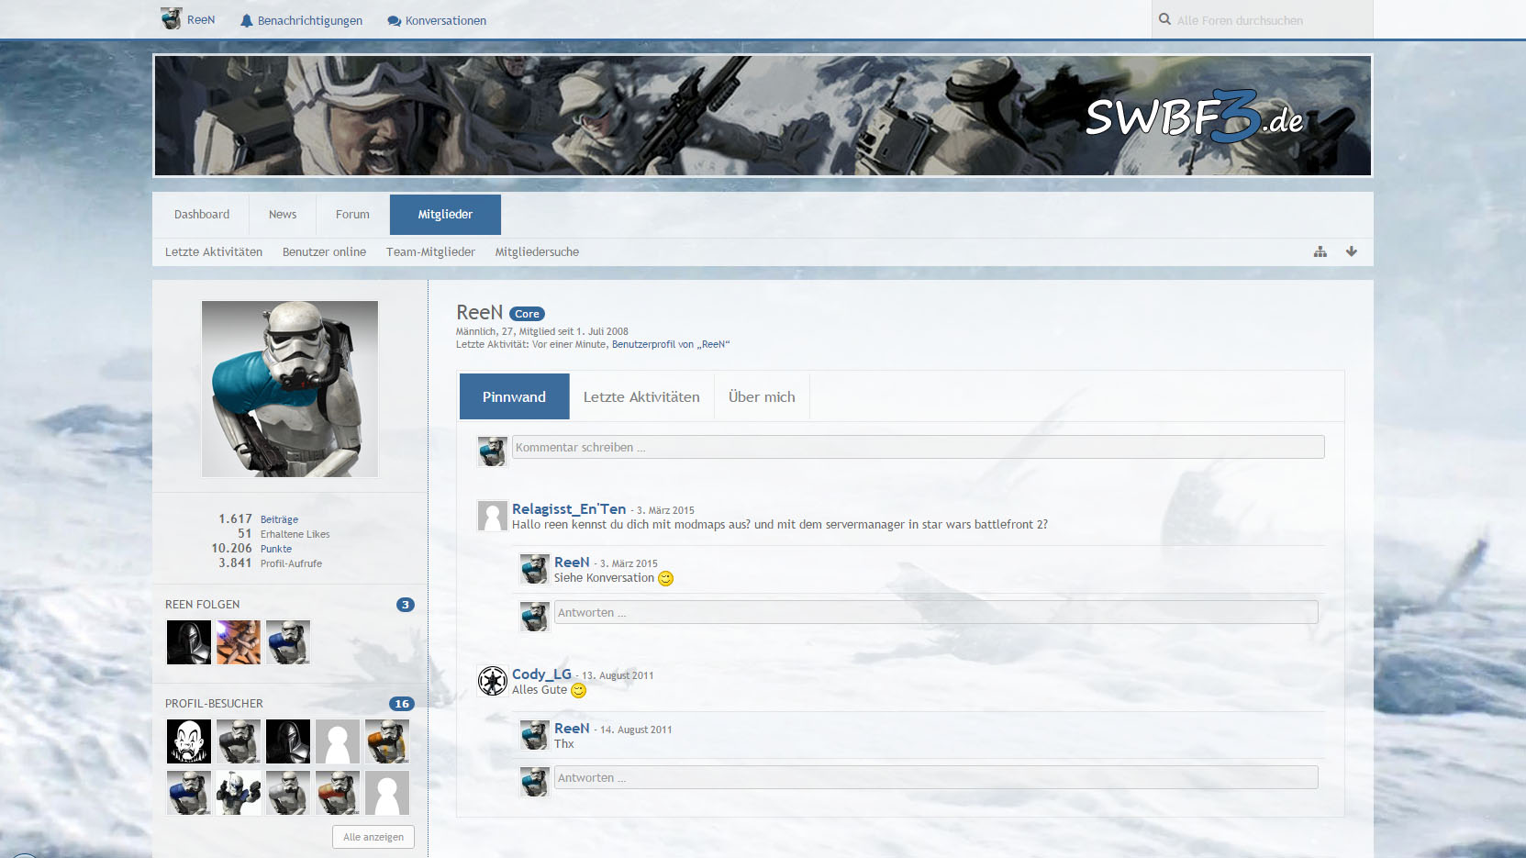Open ReeN user menu in top bar
The height and width of the screenshot is (858, 1526).
(x=188, y=19)
